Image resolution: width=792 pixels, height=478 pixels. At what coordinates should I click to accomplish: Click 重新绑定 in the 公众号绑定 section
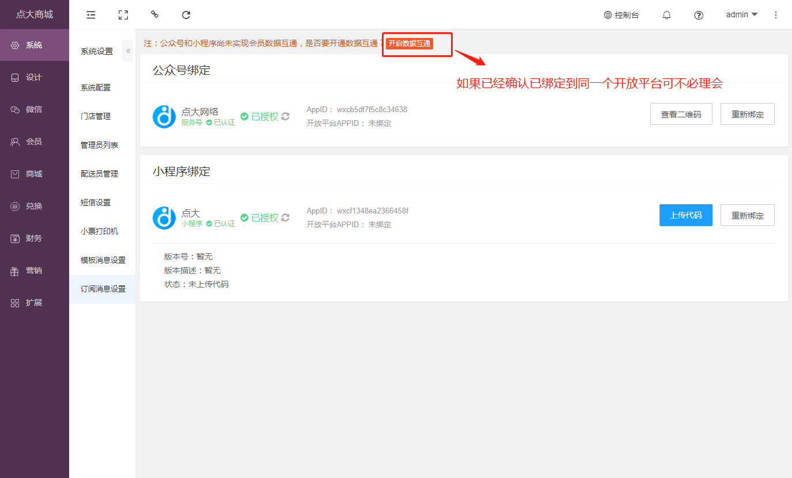[748, 114]
